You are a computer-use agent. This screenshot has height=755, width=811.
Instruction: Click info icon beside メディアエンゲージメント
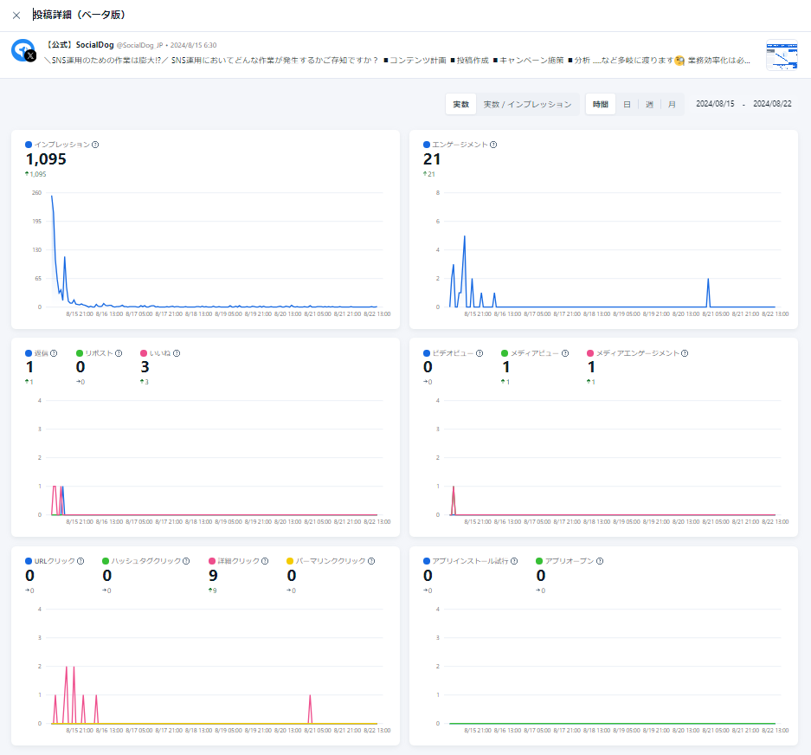click(685, 353)
